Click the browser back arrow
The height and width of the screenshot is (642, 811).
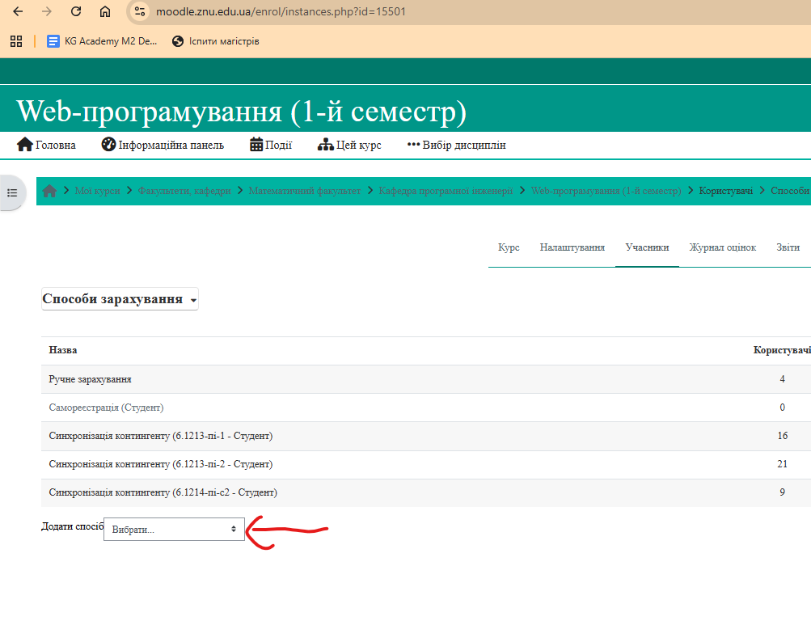tap(18, 11)
